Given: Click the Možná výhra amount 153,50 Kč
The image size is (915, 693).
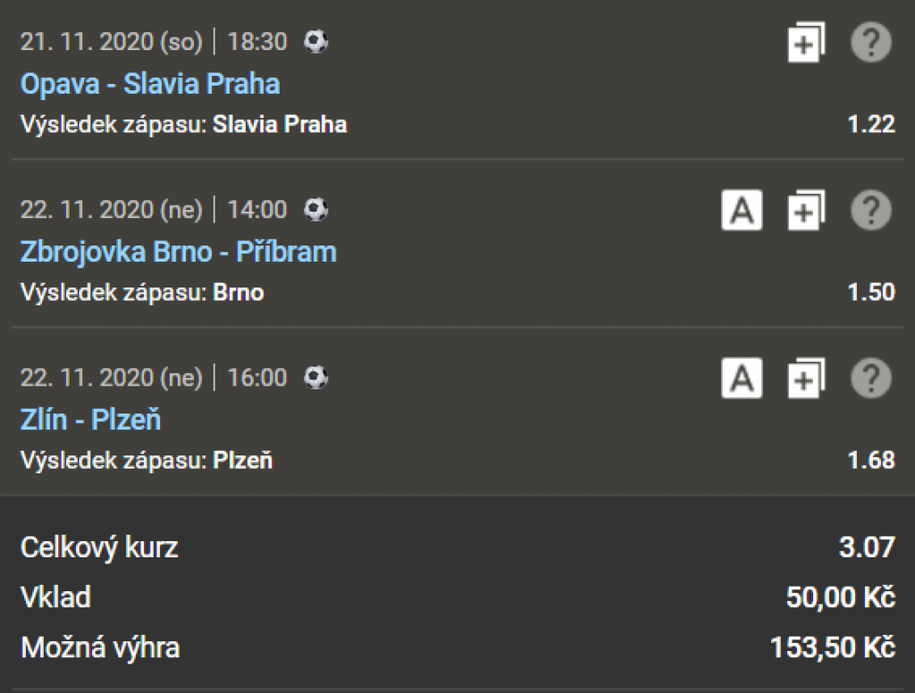Looking at the screenshot, I should pyautogui.click(x=832, y=647).
